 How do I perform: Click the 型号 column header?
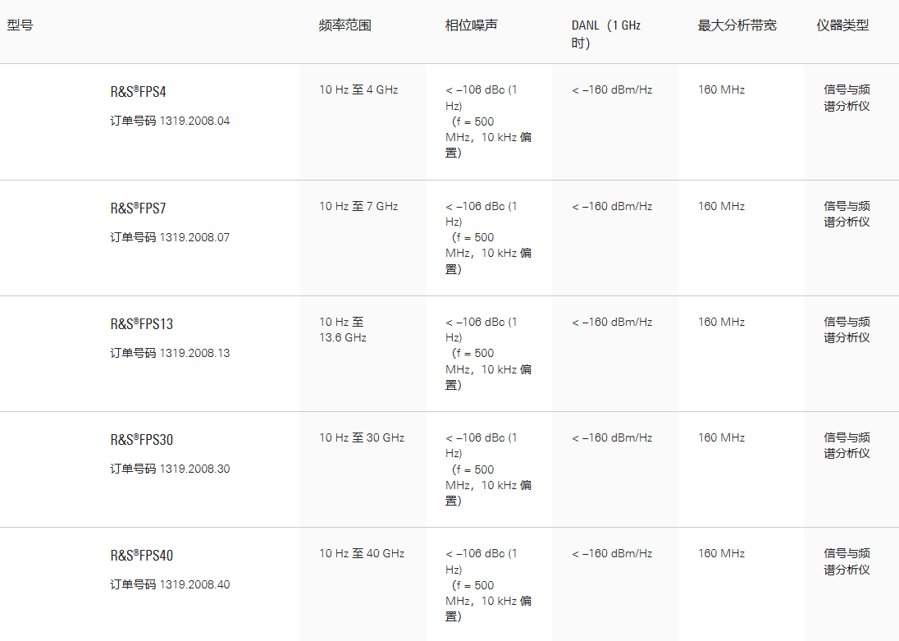pyautogui.click(x=20, y=25)
